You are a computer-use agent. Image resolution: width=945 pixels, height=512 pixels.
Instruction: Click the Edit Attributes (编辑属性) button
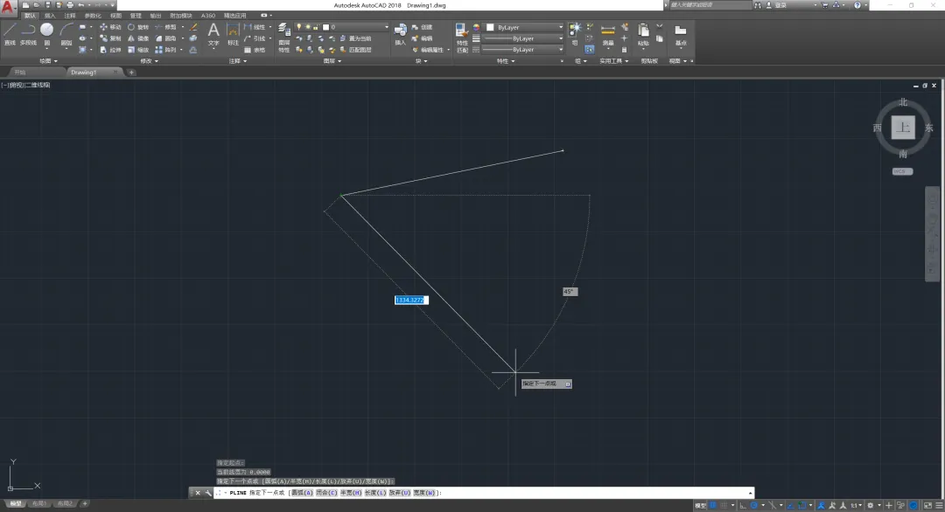click(x=428, y=50)
